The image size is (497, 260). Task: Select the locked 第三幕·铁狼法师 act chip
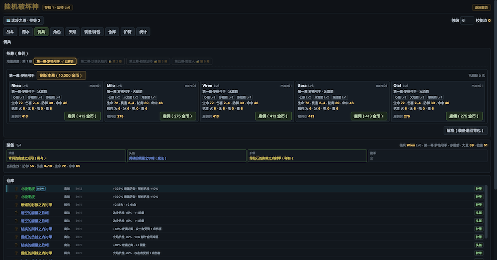coord(148,62)
